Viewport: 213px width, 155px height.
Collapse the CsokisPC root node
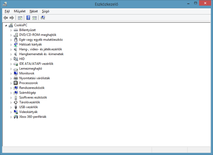tap(6, 25)
